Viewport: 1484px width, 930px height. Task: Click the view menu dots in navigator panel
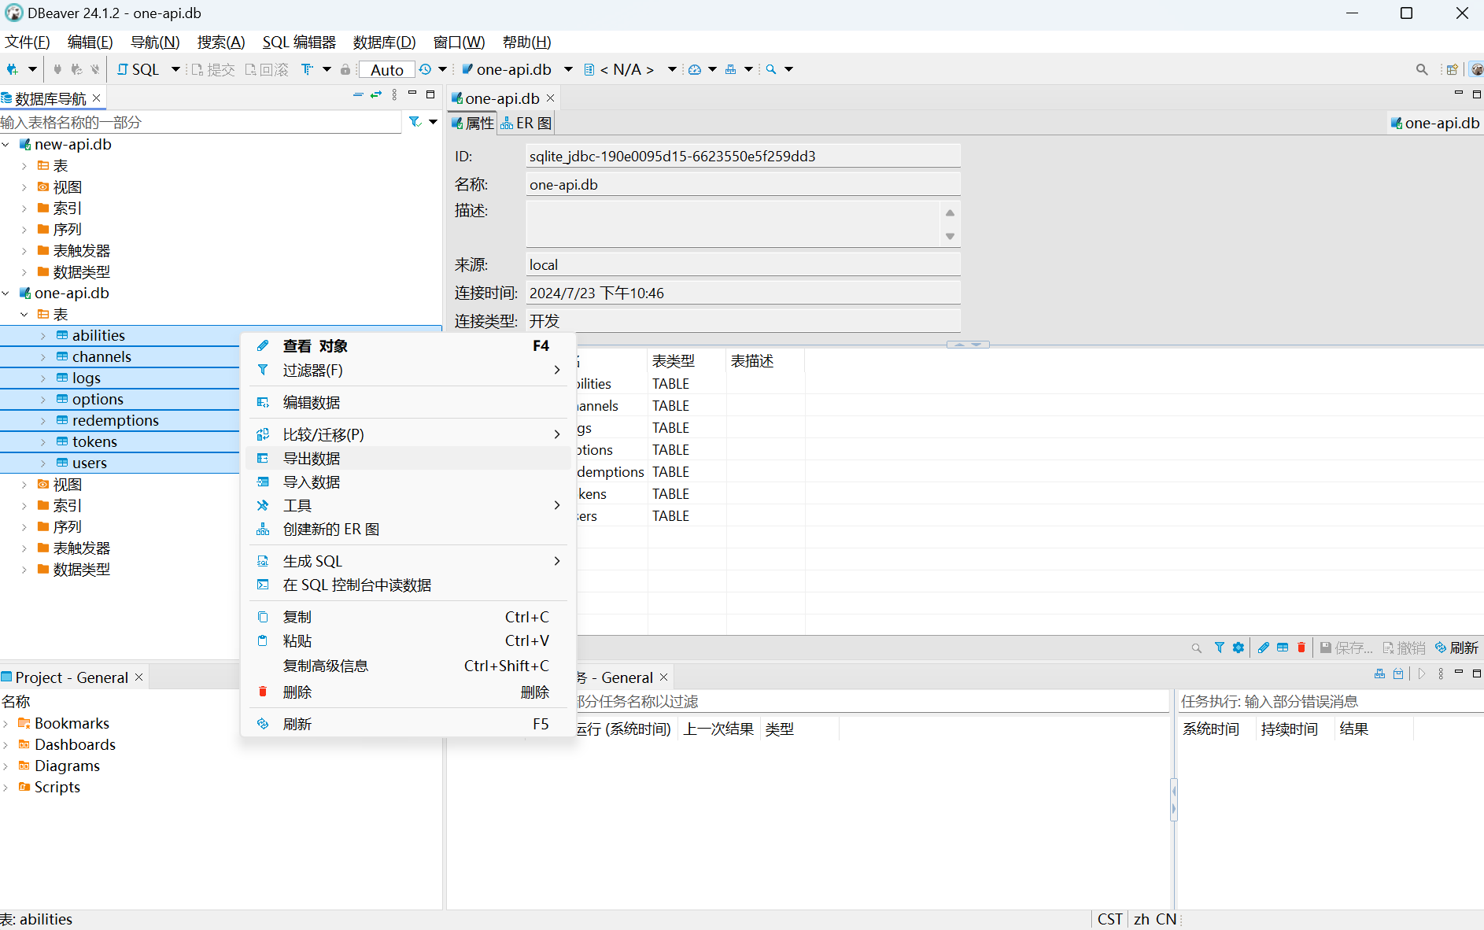coord(394,94)
